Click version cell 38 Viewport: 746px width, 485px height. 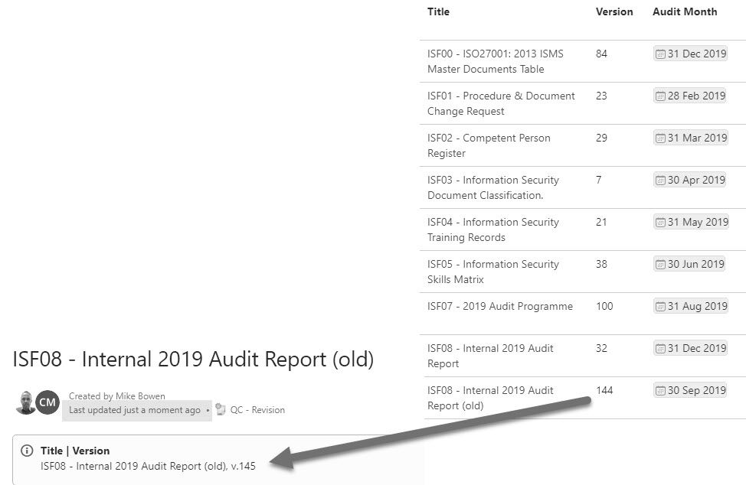coord(601,264)
